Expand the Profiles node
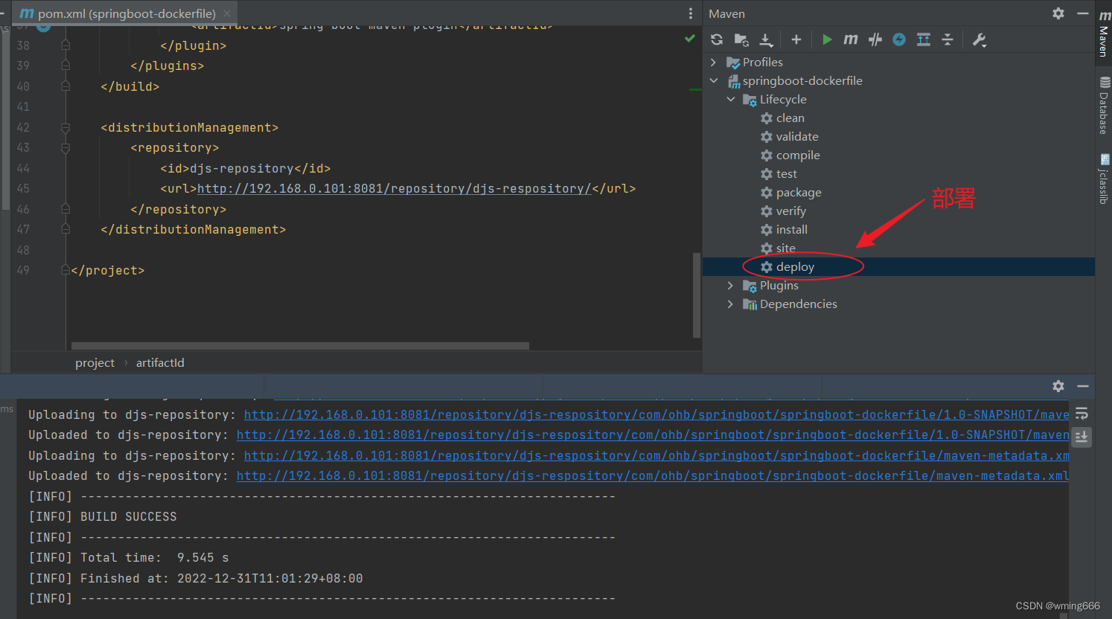The image size is (1112, 619). coord(713,62)
